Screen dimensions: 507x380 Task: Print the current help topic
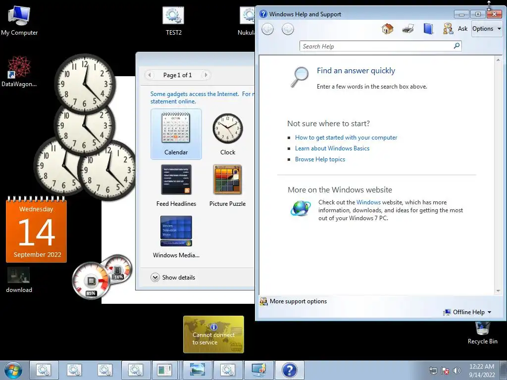408,29
